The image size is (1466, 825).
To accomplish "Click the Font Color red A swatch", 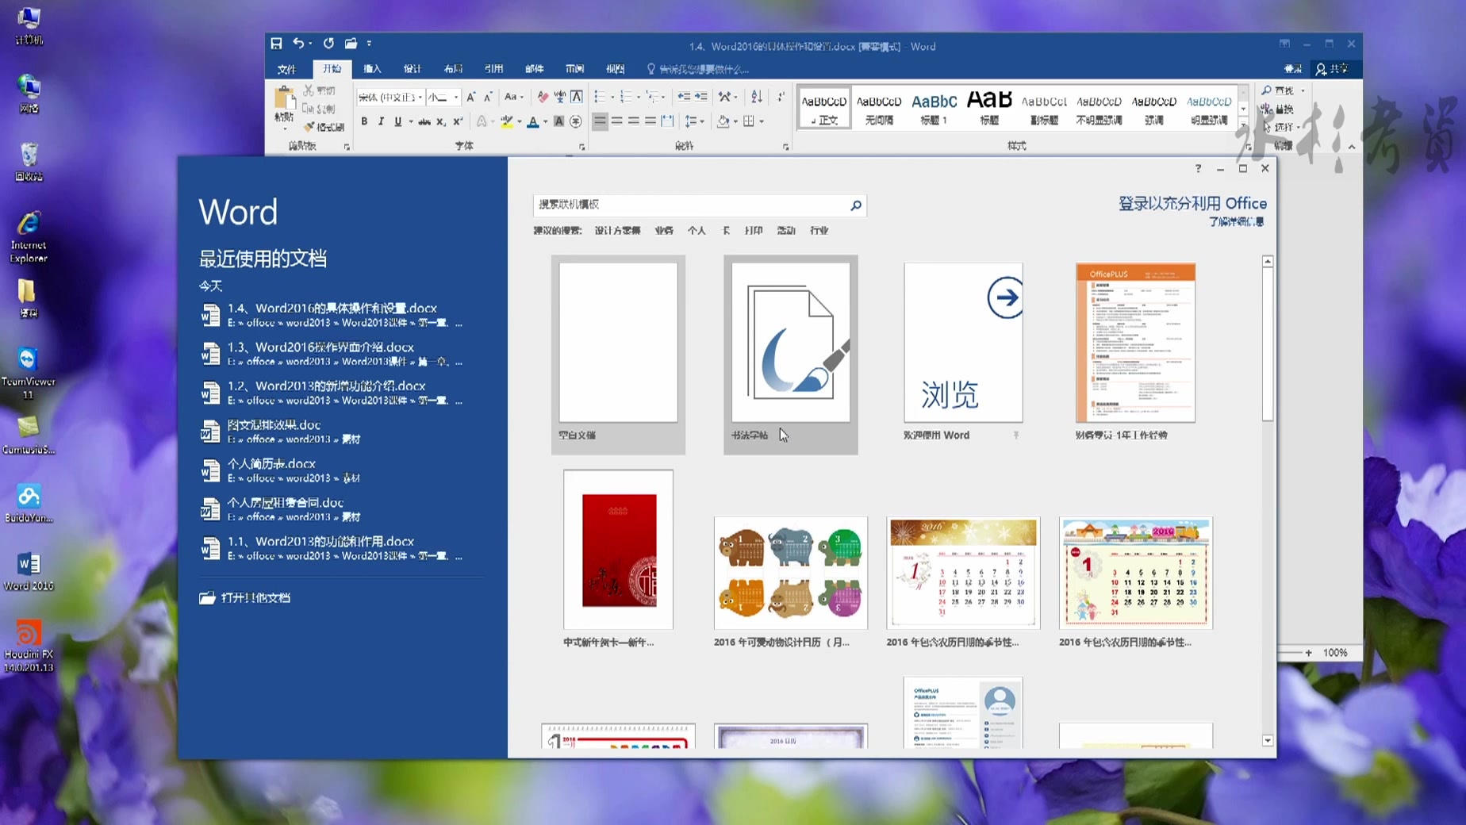I will coord(533,121).
